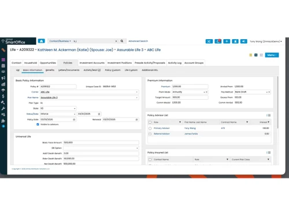Click the blue person icon in header

235,41
